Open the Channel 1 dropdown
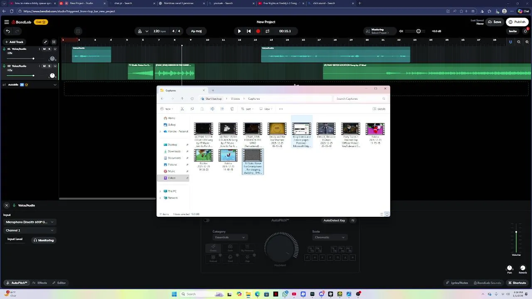Screen dimensions: 532x299 click(30, 230)
